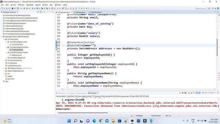
Task: Open Windows Start menu on taskbar
Action: click(69, 121)
